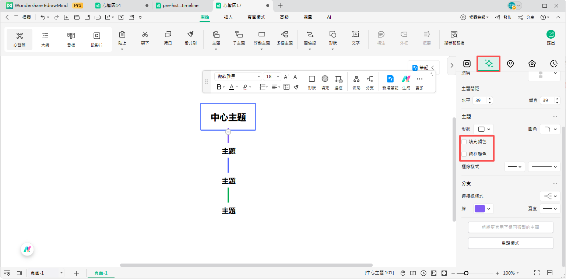Open the sticker panel smiley icon

click(x=510, y=63)
